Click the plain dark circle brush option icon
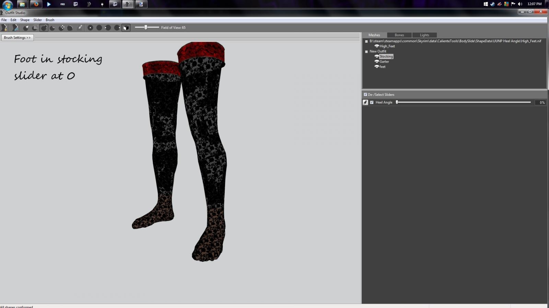Image resolution: width=549 pixels, height=308 pixels. point(99,28)
